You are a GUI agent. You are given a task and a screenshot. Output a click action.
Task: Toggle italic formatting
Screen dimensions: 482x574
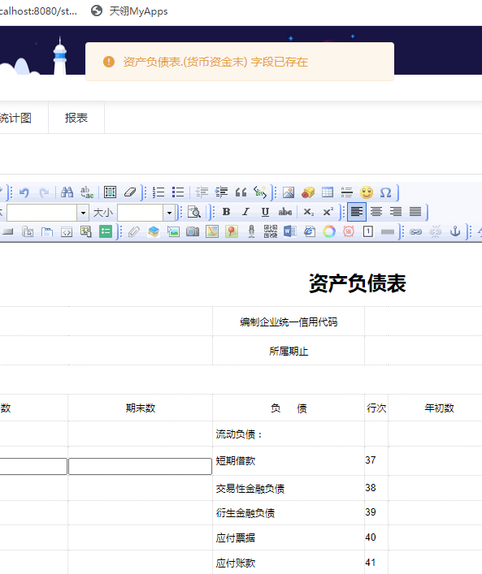tap(245, 212)
